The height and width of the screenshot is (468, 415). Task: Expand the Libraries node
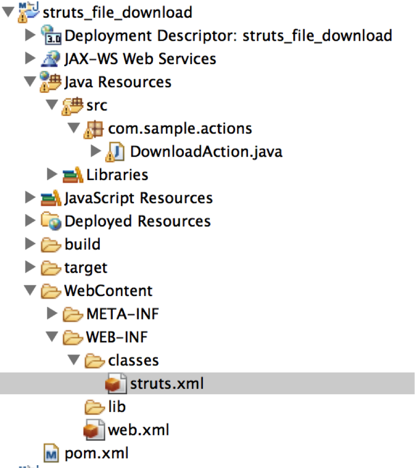(x=52, y=175)
